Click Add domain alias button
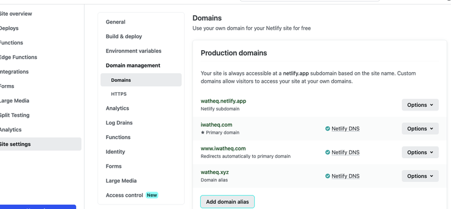This screenshot has height=209, width=451. click(227, 202)
